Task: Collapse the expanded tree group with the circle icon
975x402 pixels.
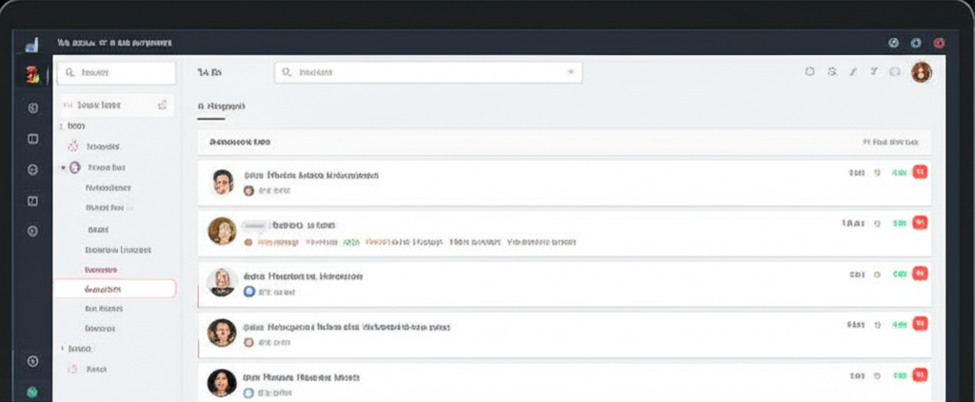Action: click(63, 167)
